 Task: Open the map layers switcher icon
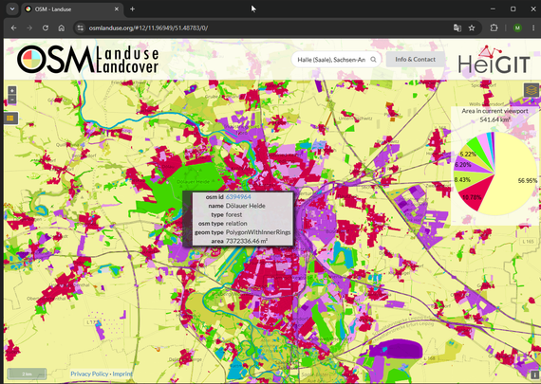[x=532, y=90]
